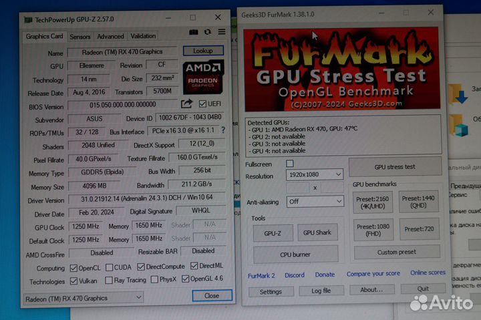Click the Device ID value field
The height and width of the screenshot is (320, 481).
(190, 118)
